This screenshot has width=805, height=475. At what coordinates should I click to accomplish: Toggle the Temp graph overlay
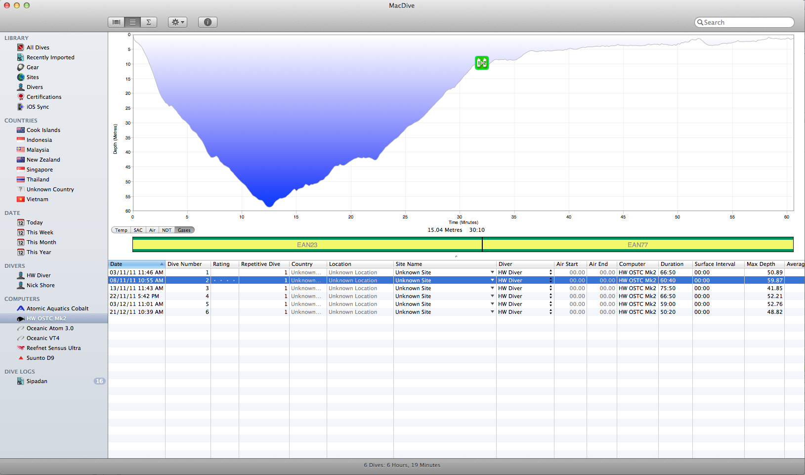click(x=121, y=230)
